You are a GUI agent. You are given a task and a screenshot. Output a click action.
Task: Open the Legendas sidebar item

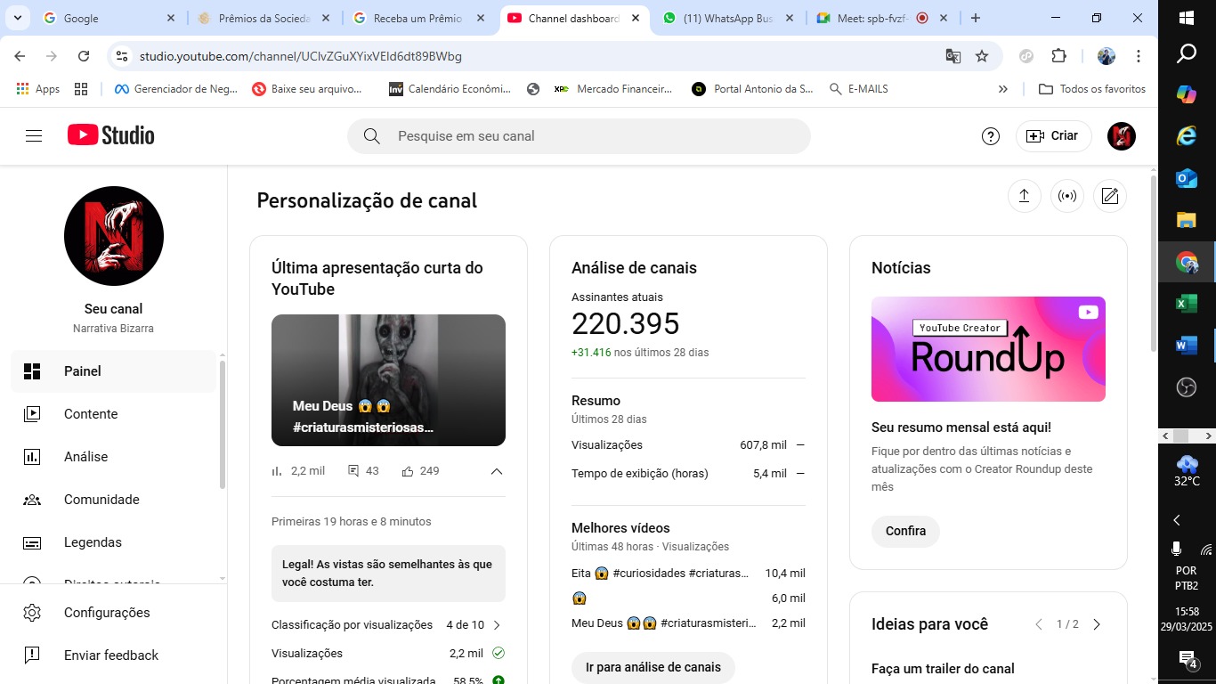coord(114,542)
